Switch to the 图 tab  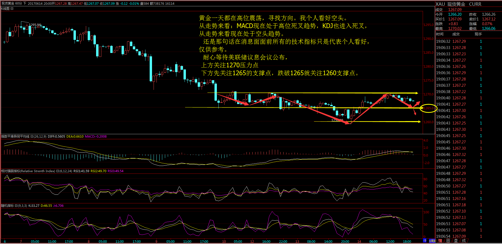coord(448,241)
